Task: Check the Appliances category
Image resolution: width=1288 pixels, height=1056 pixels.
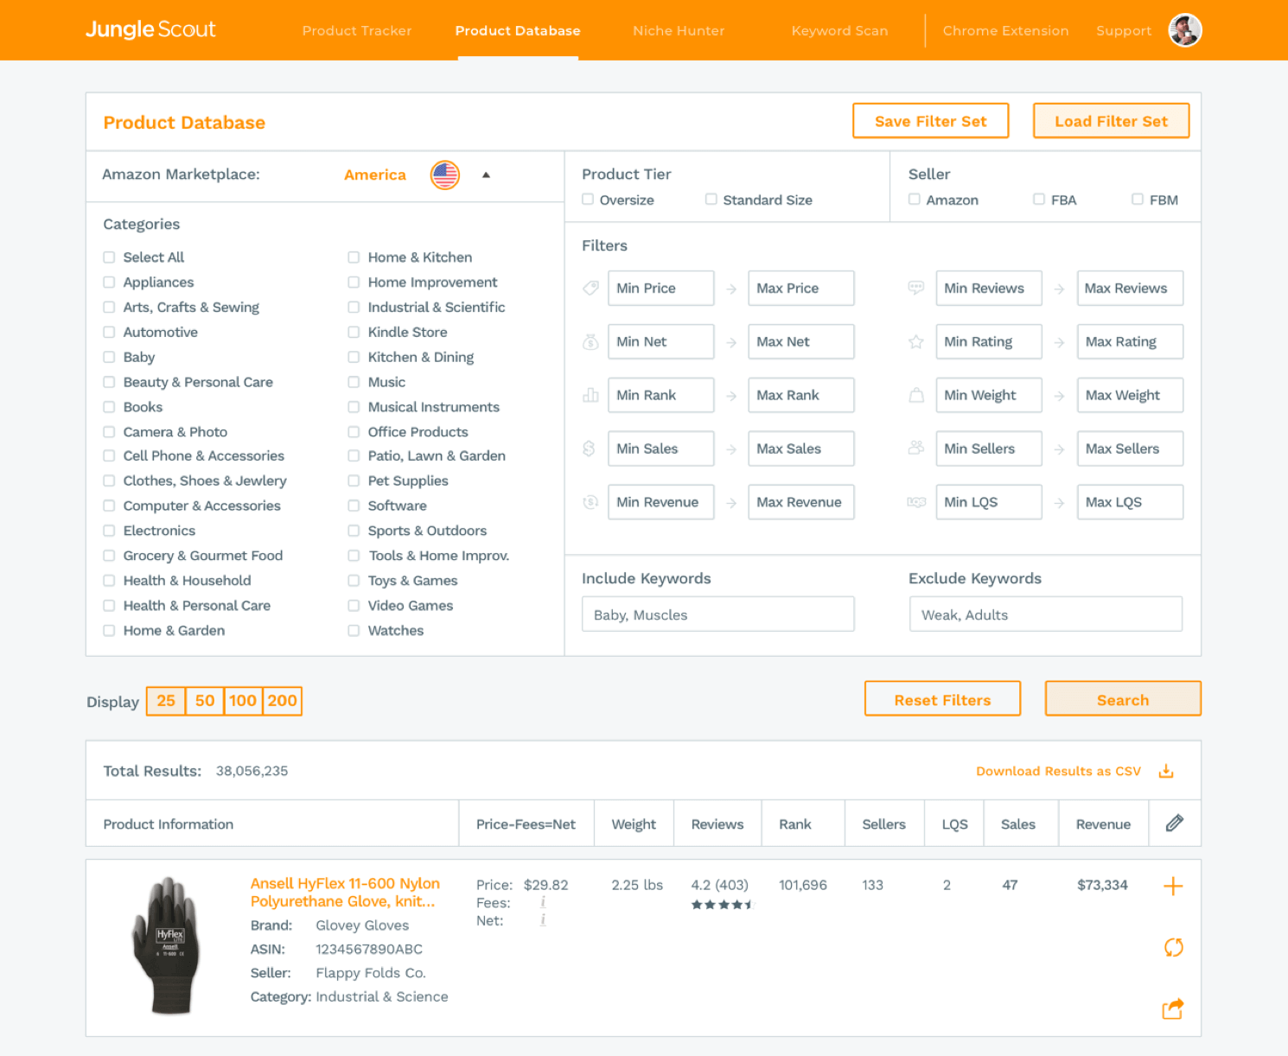Action: (x=109, y=282)
